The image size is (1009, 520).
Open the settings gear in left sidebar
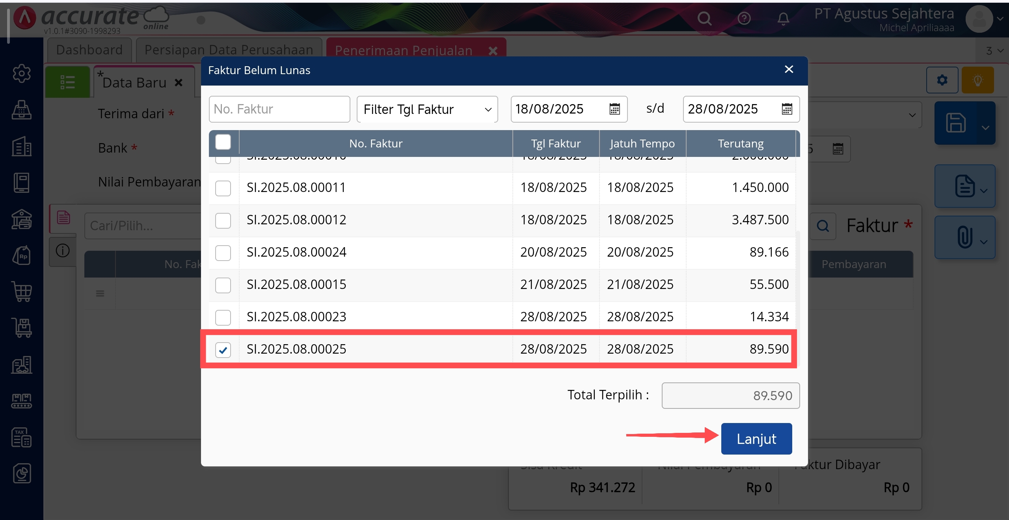(x=21, y=73)
